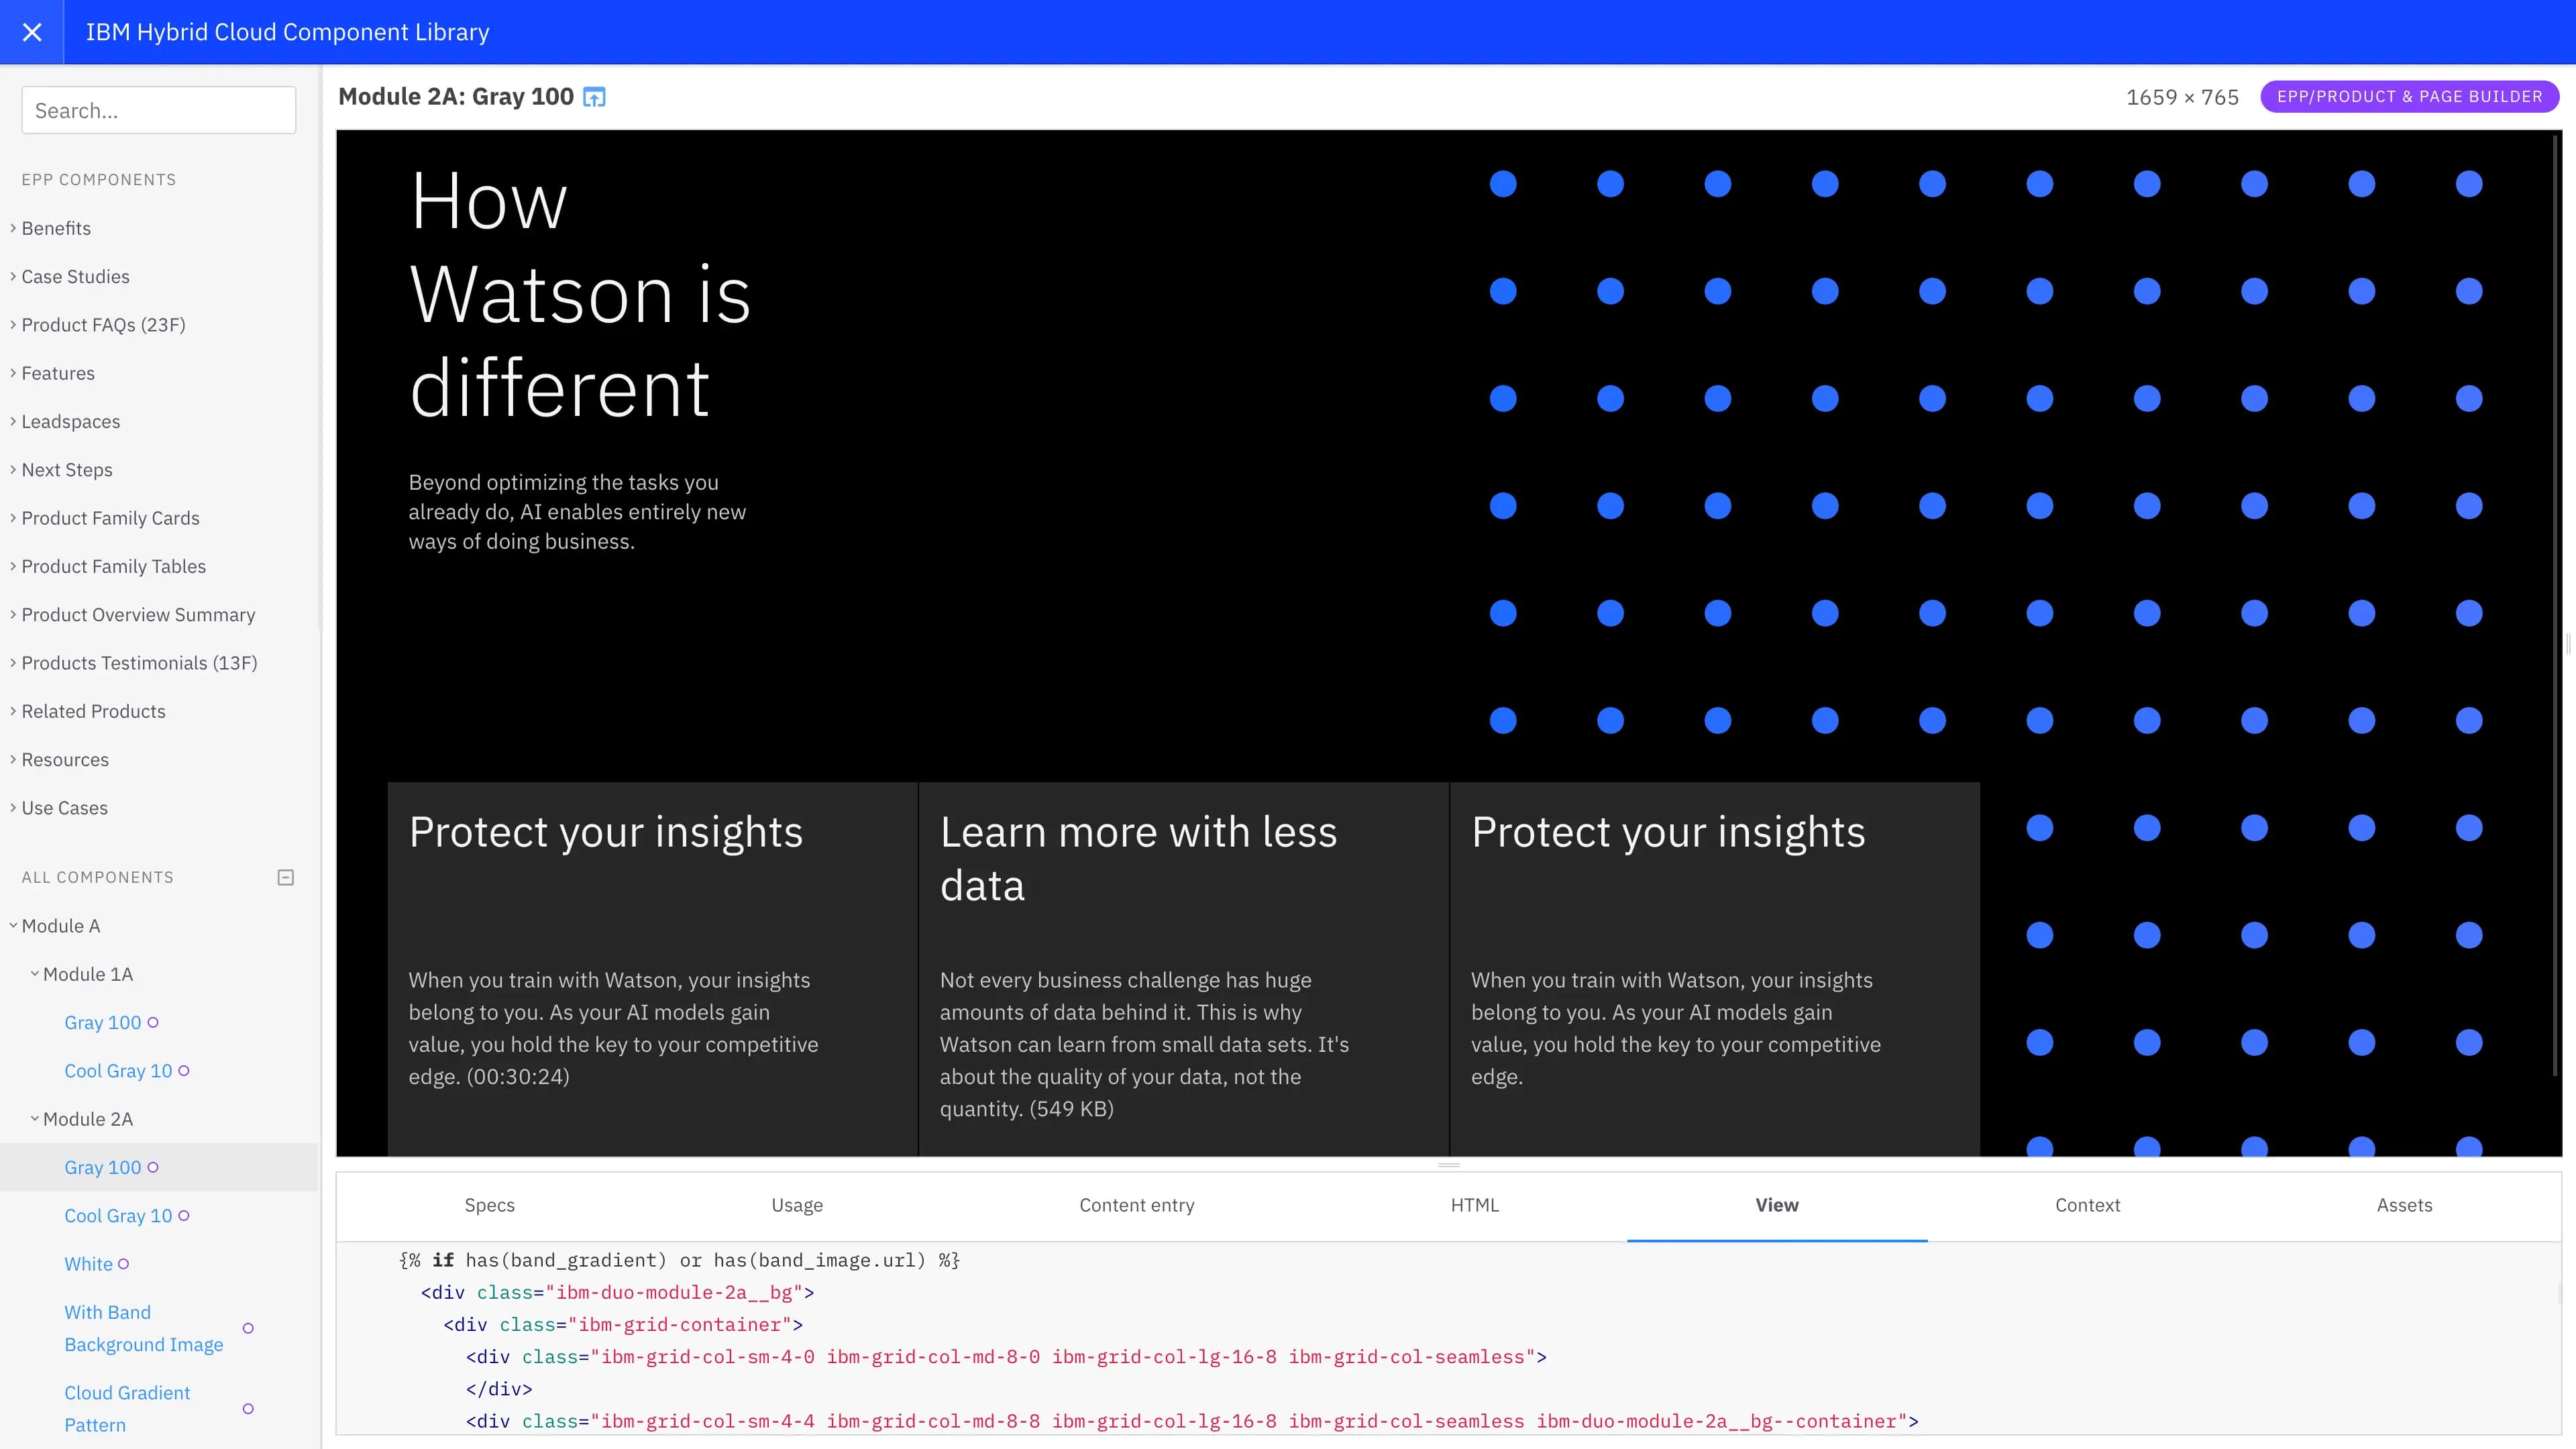Click the 1659 × 765 dimensions text
2576x1449 pixels.
pyautogui.click(x=2182, y=97)
